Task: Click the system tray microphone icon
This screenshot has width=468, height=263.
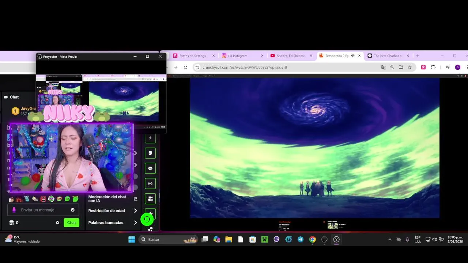Action: click(407, 239)
